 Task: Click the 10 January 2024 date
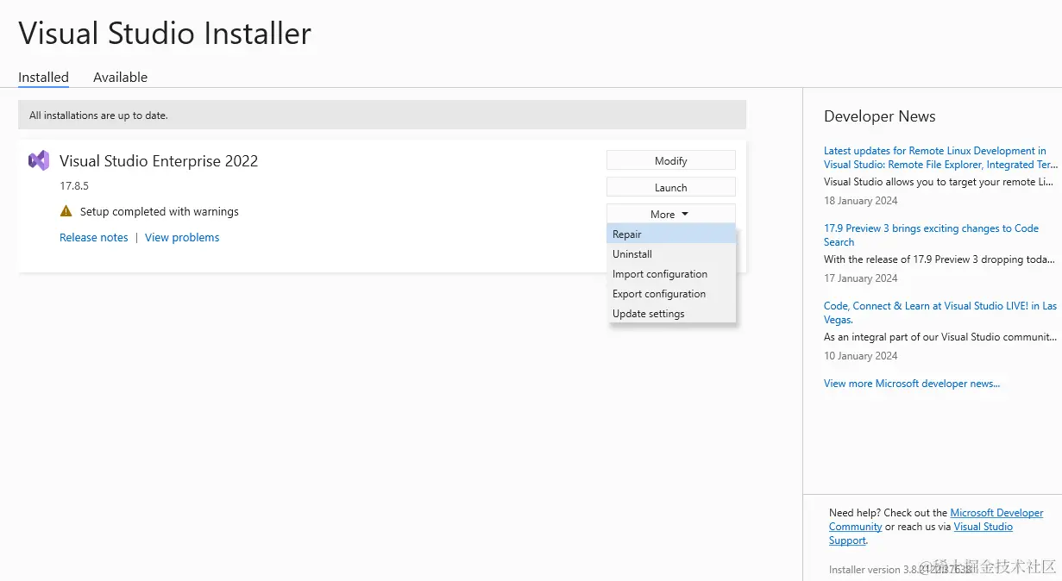[x=861, y=355]
